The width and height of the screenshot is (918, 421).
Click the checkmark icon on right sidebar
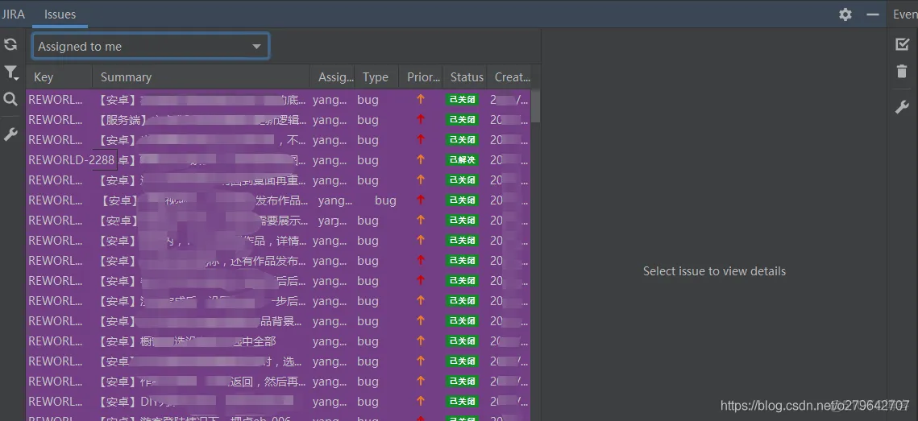pos(902,44)
